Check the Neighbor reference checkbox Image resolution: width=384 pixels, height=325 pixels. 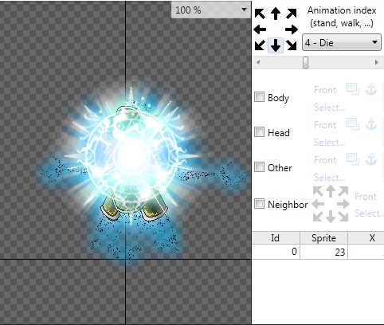coord(259,204)
